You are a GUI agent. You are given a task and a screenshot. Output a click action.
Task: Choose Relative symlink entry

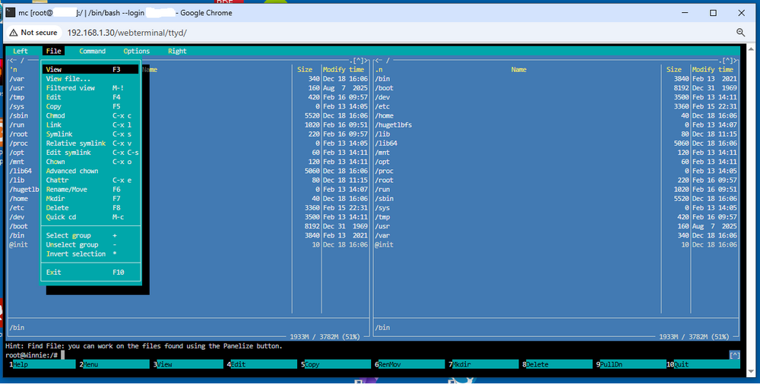[90, 143]
